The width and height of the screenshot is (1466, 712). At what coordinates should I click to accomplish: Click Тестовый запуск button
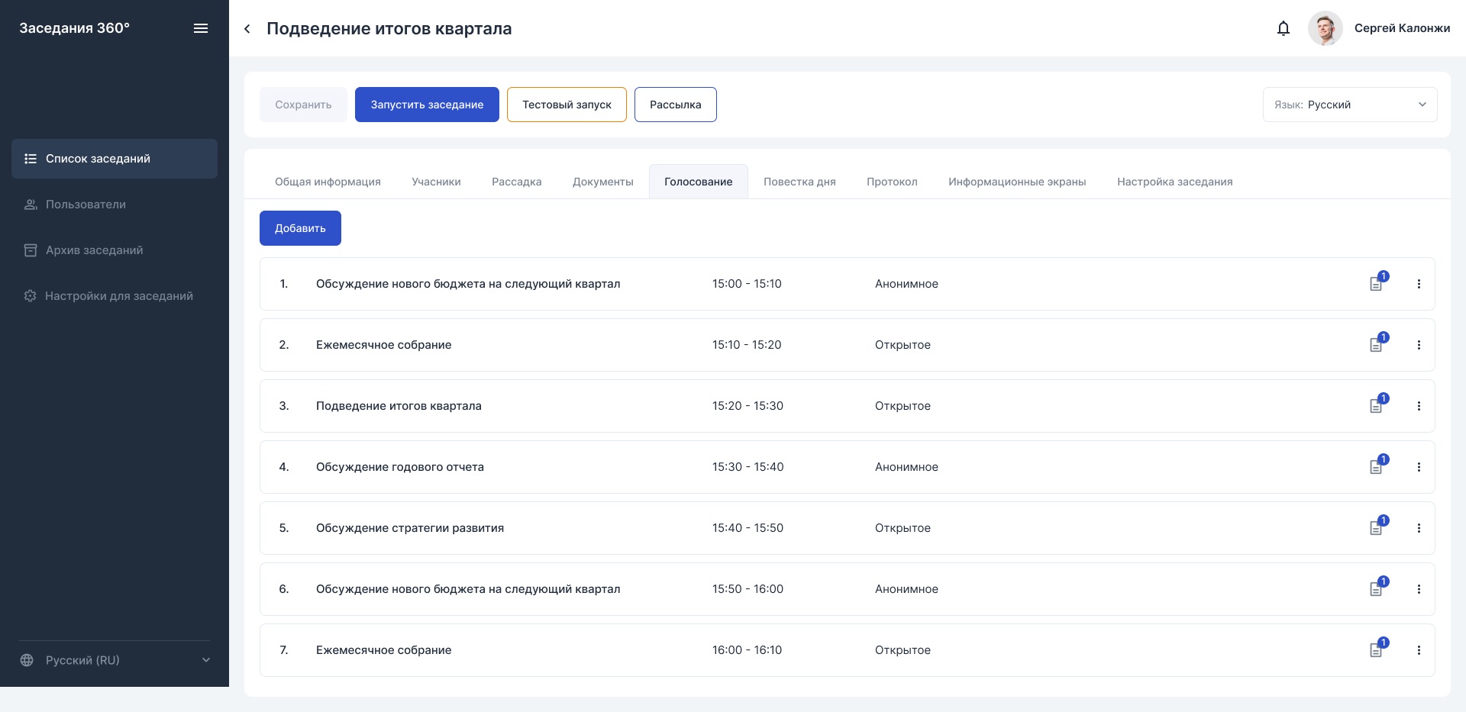(567, 105)
